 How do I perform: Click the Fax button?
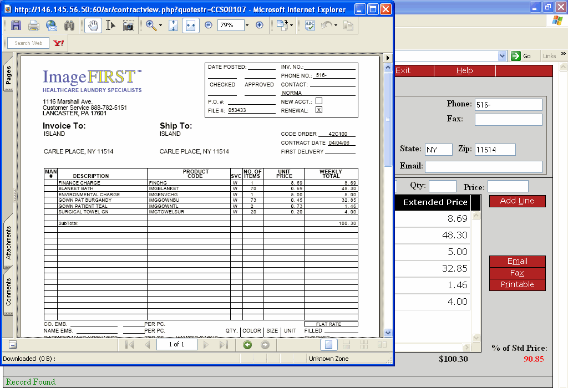click(x=518, y=273)
